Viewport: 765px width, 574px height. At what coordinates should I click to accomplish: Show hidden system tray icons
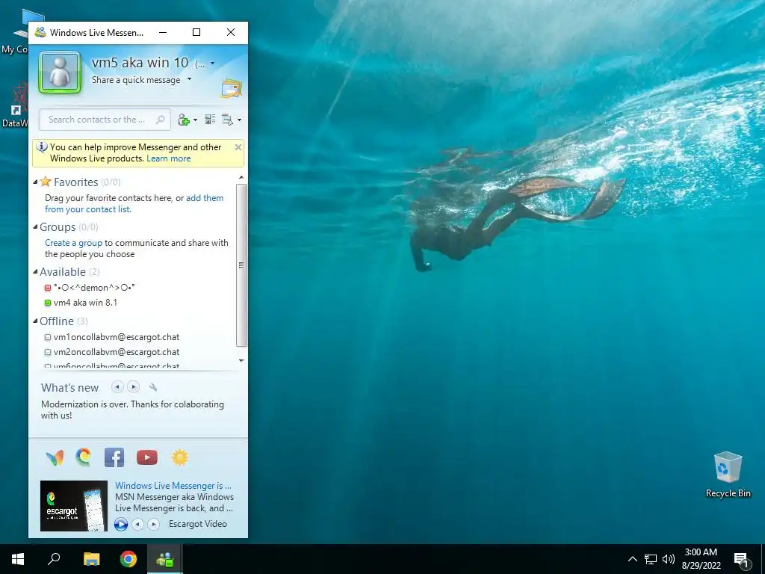point(632,559)
